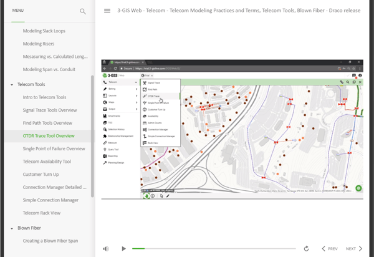Go to the previous slide with PREV
The width and height of the screenshot is (374, 257).
(330, 249)
